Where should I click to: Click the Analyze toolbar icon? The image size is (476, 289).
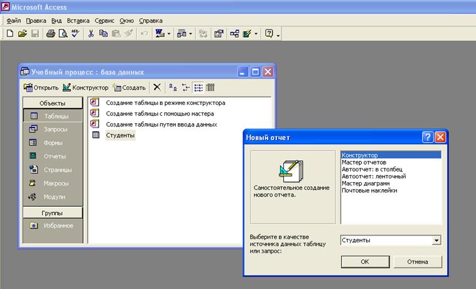[181, 33]
